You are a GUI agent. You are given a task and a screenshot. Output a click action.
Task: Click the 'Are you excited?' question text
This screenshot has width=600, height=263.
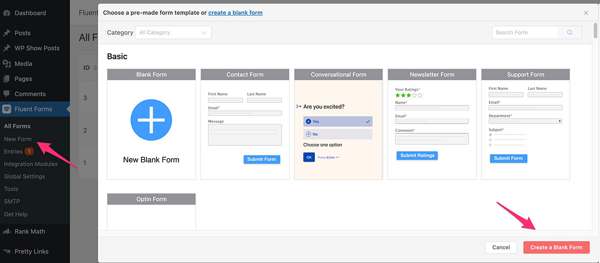click(323, 107)
